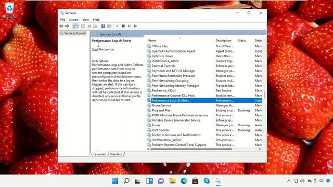Click the horizontal scrollbar in services list
This screenshot has width=333, height=187.
pyautogui.click(x=191, y=149)
